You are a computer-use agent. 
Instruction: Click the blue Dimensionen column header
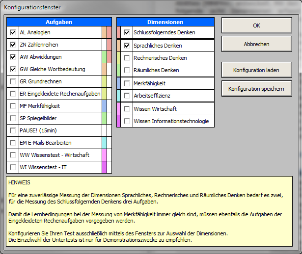165,22
